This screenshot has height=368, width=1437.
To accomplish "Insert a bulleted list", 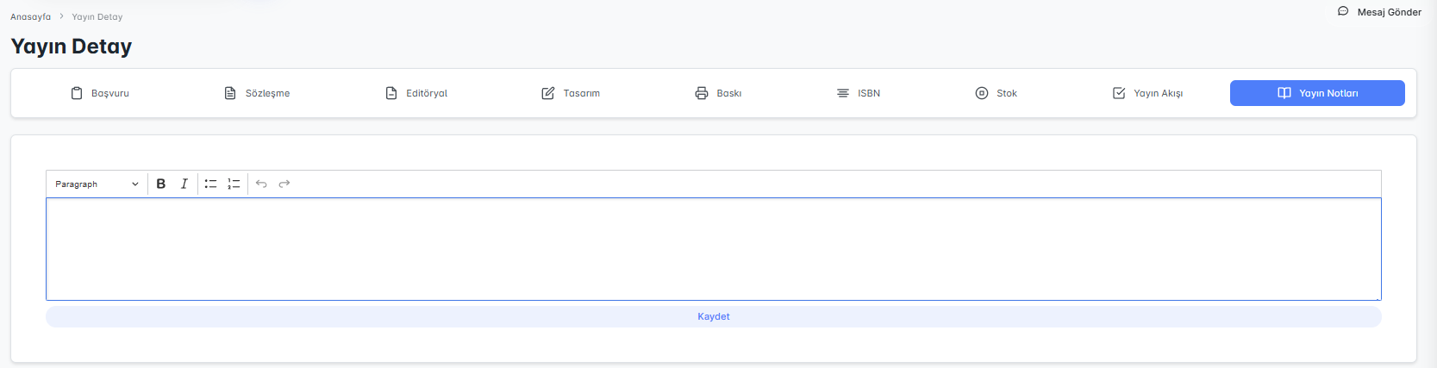I will (210, 184).
